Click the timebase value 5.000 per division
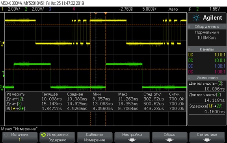The width and height of the screenshot is (227, 143). [149, 9]
